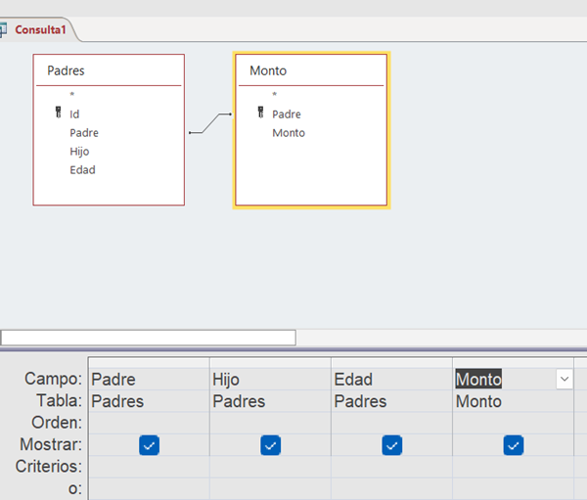Uncheck Mostrar for the Hijo column
The image size is (587, 500).
coord(270,445)
